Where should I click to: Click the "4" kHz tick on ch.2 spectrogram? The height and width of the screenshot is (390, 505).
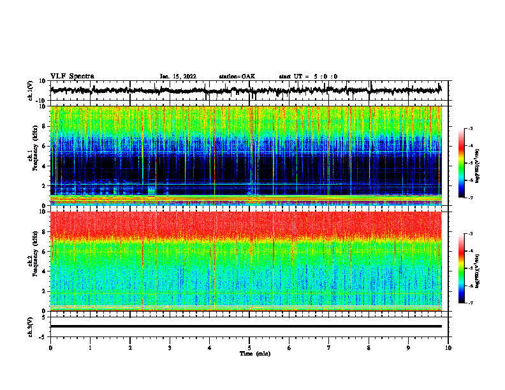44,271
